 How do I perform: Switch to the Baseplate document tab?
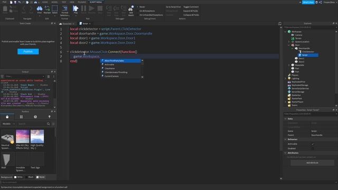click(x=67, y=23)
